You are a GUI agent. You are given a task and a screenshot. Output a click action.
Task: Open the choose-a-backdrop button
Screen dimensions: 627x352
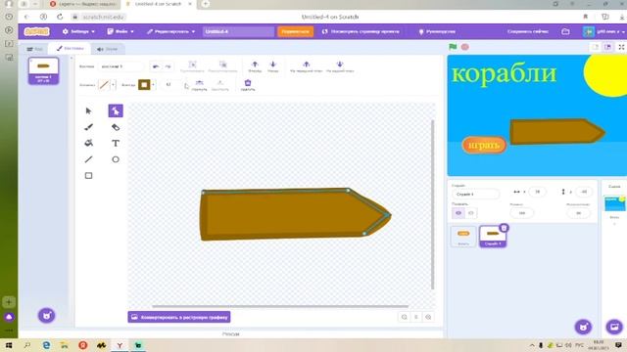pyautogui.click(x=614, y=327)
